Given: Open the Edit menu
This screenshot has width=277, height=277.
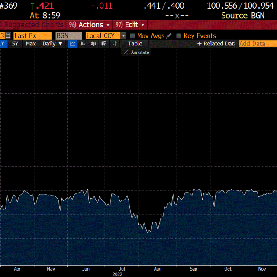Looking at the screenshot, I should 130,25.
